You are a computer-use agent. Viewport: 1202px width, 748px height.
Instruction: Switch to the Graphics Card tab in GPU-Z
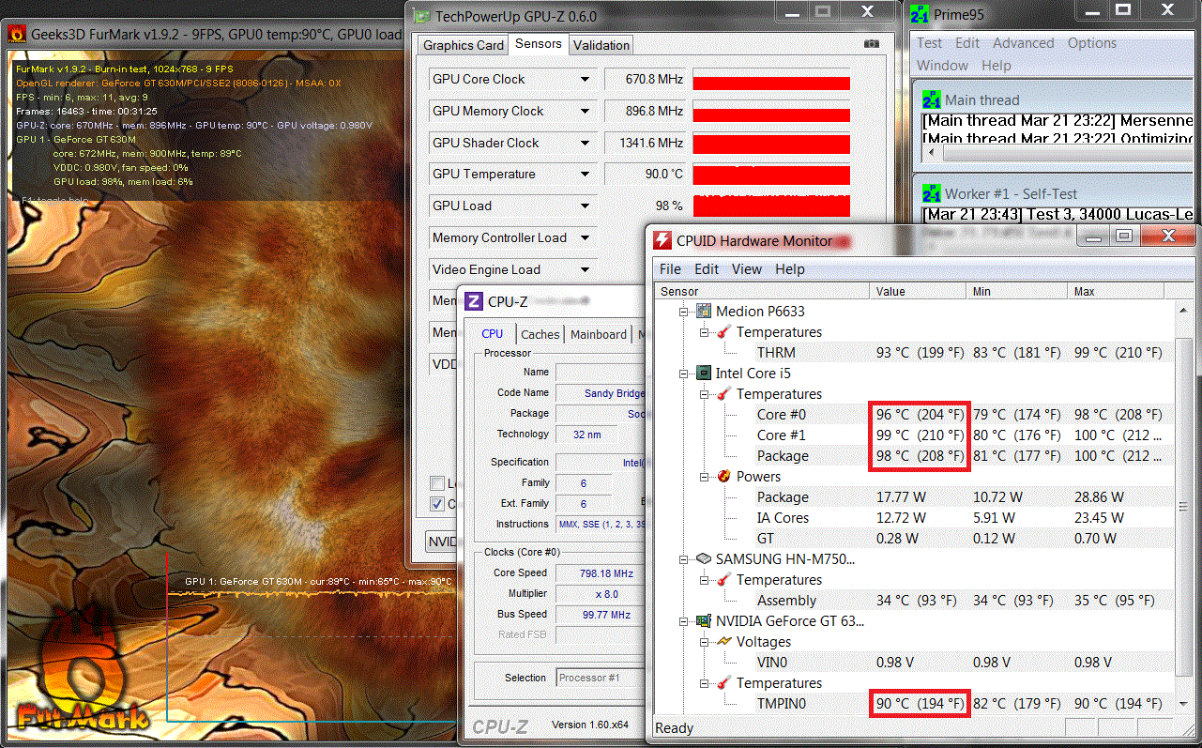coord(464,45)
